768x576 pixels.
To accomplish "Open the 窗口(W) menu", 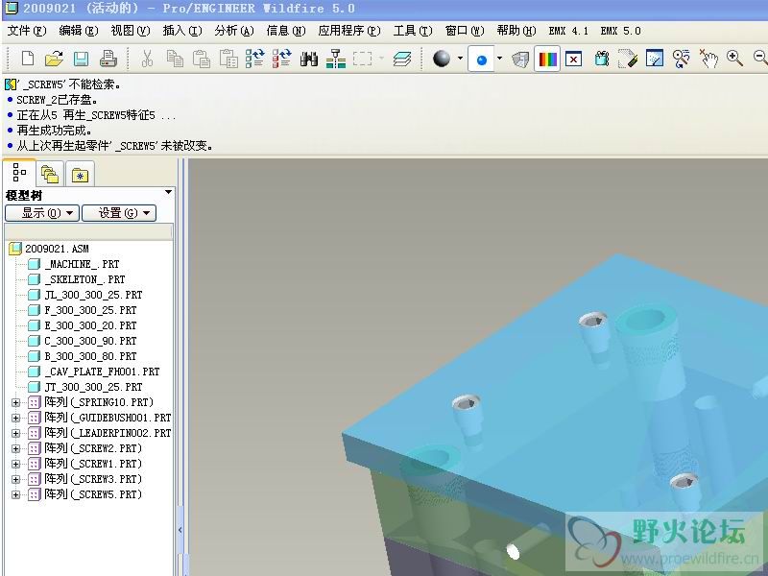I will 465,31.
